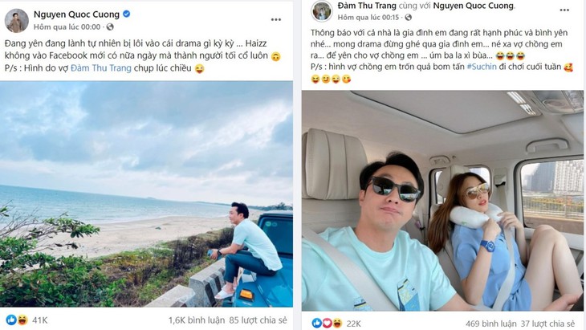Click verified badge beside Nguyen Quoc Cuong
The width and height of the screenshot is (586, 330).
[126, 14]
